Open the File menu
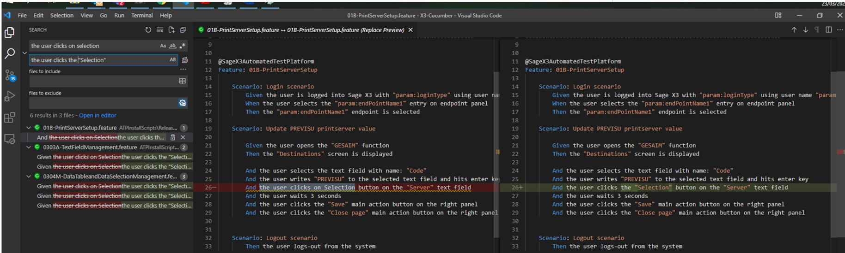The image size is (845, 253). (x=22, y=15)
